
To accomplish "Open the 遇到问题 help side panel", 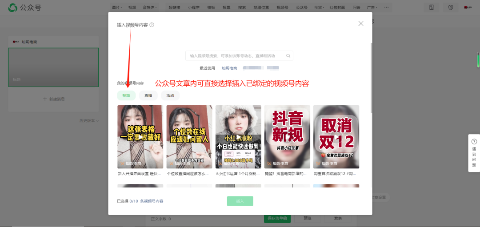I will (x=474, y=153).
